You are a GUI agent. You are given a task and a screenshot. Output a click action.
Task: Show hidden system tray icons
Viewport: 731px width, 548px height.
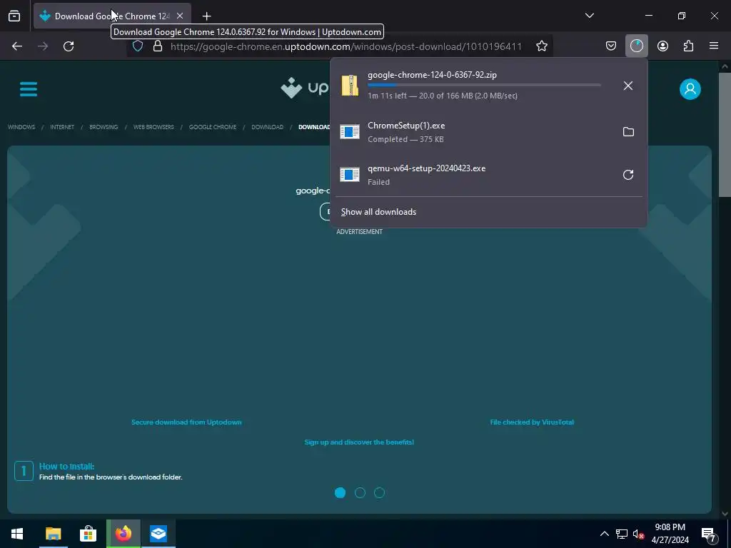pos(604,534)
